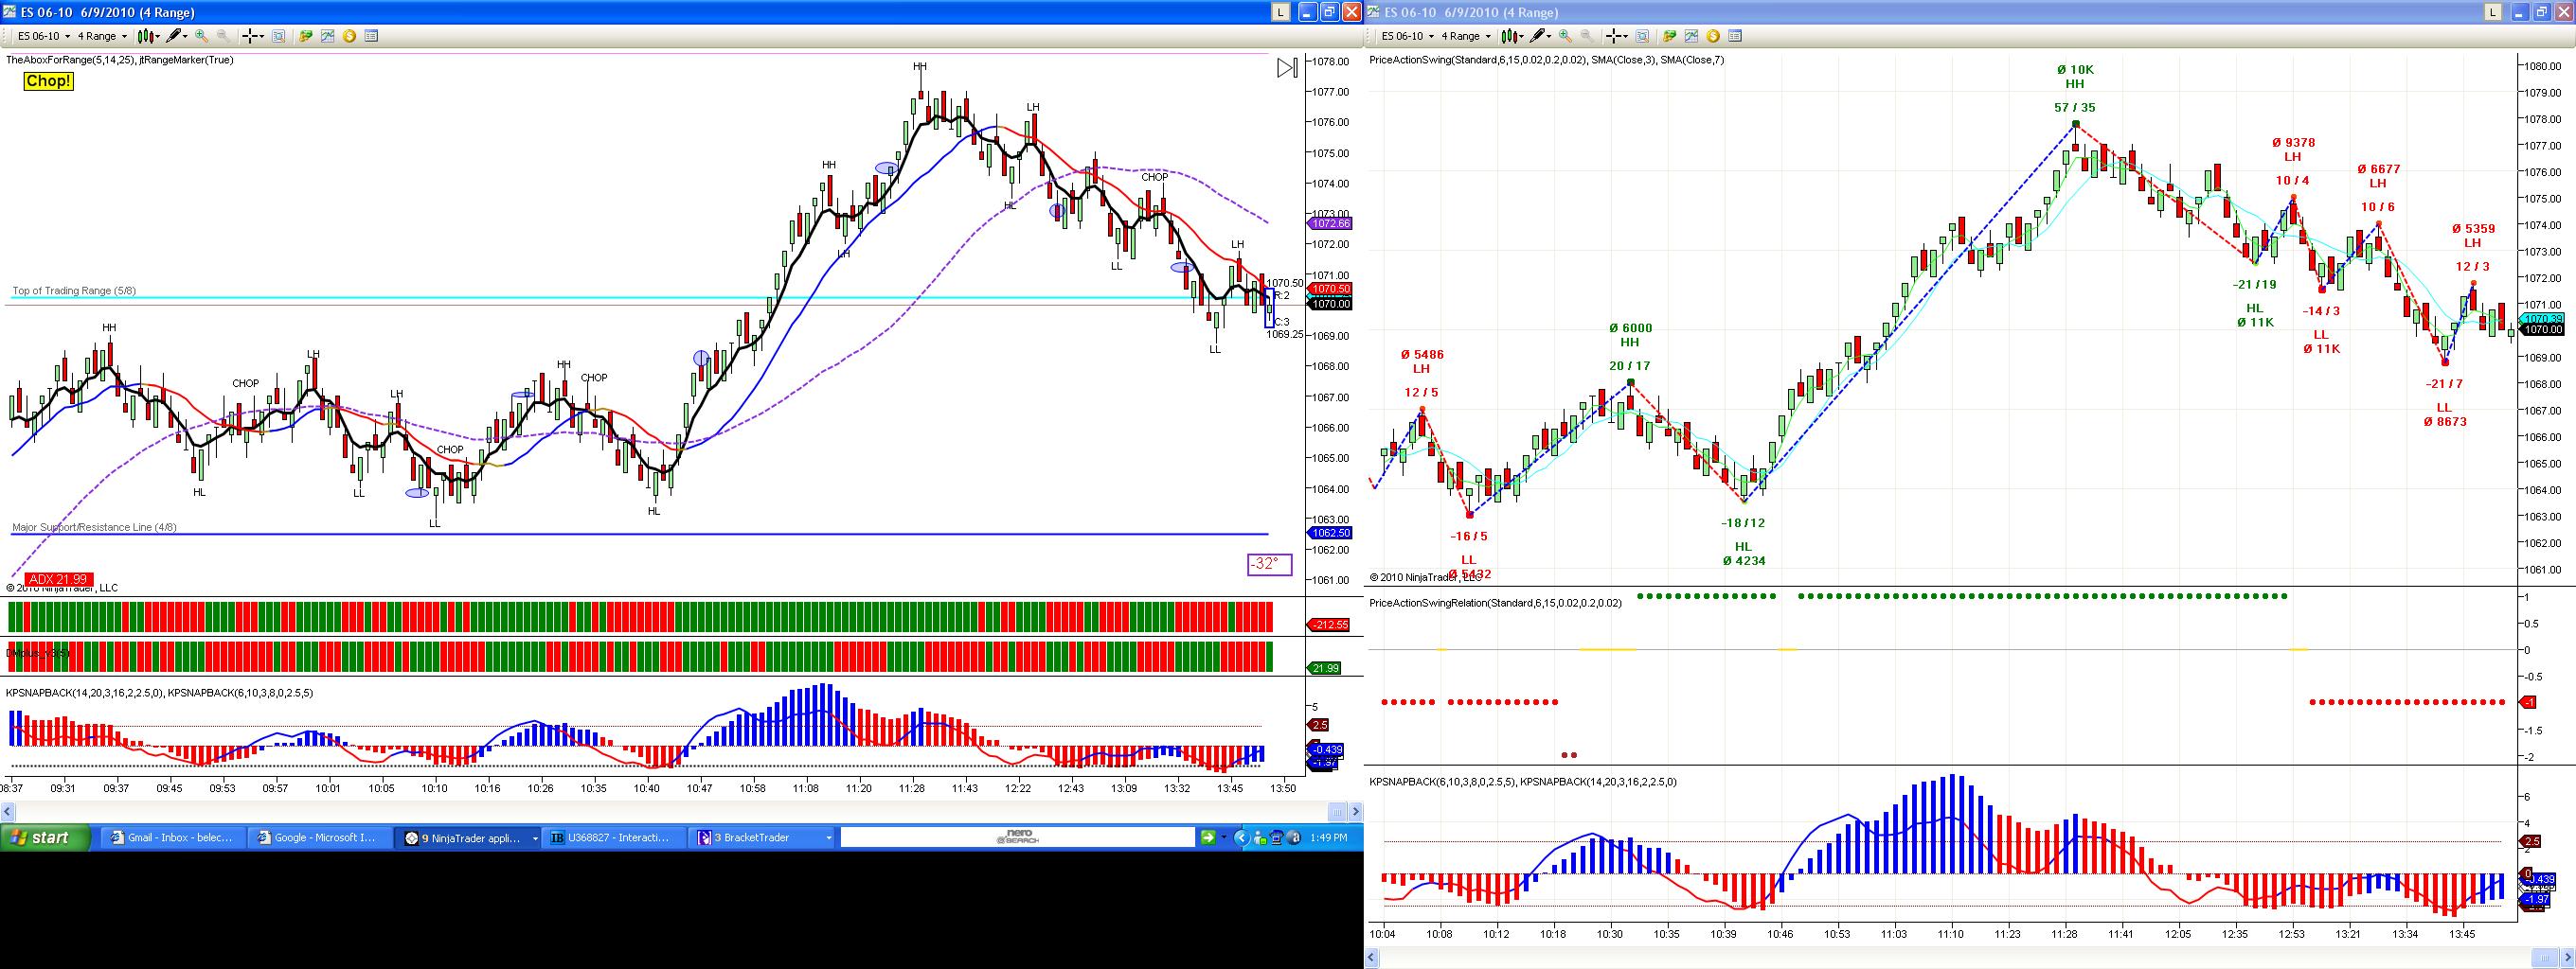Click the KPSNAPBACK label in left chart lower panel

[159, 693]
